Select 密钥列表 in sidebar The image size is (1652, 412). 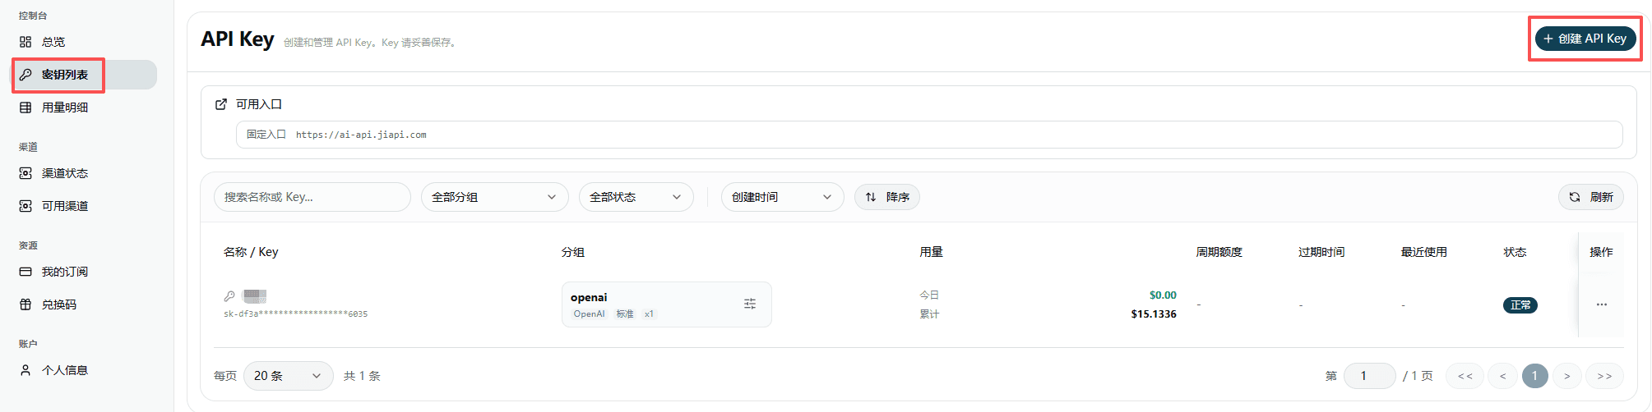83,75
